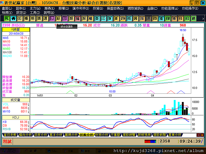The height and width of the screenshot is (154, 206).
Task: Click the 2014/04/28 date label
Action: (x=16, y=34)
